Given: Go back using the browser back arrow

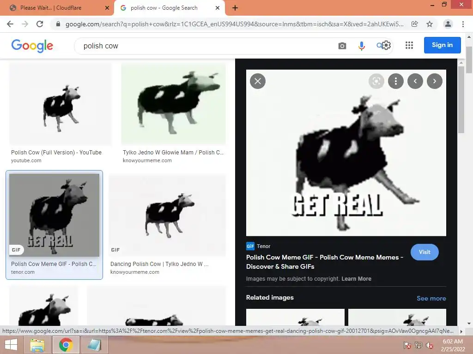Looking at the screenshot, I should click(10, 24).
